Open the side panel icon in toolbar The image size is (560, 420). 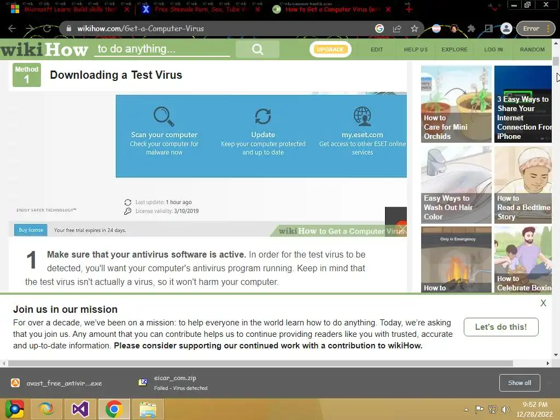488,28
